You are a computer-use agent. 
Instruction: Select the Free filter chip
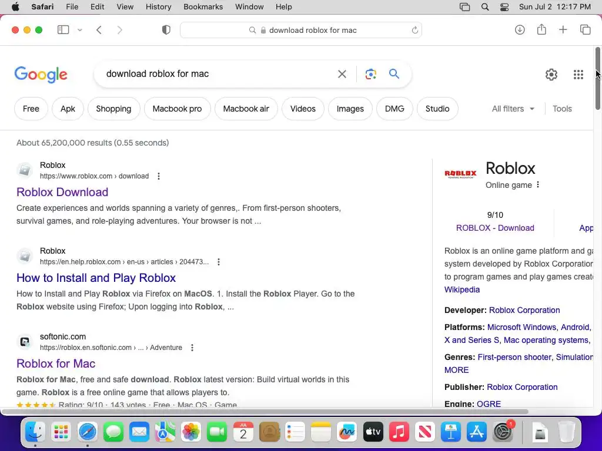(x=31, y=109)
